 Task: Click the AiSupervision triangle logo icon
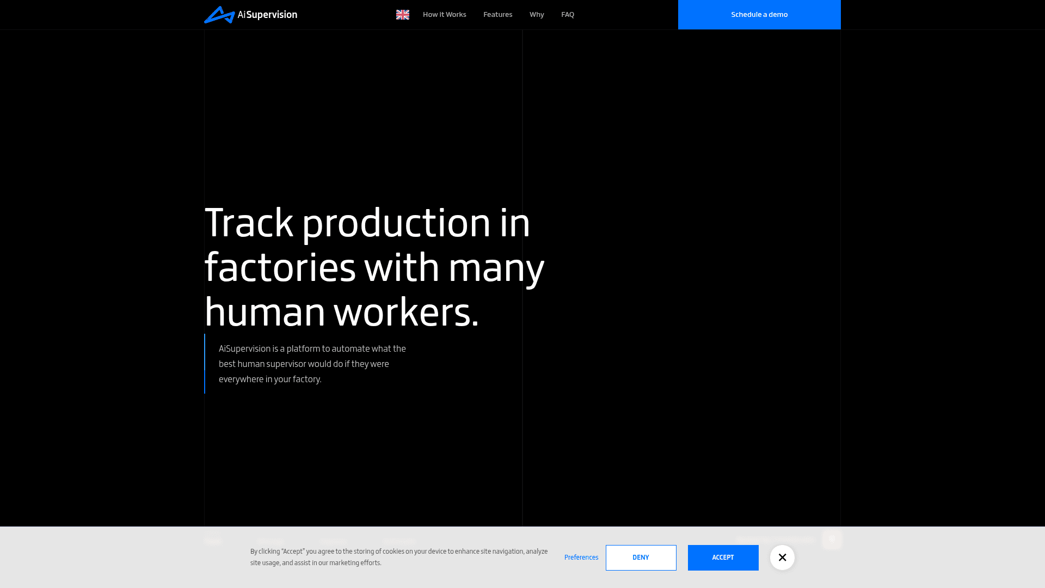(219, 15)
